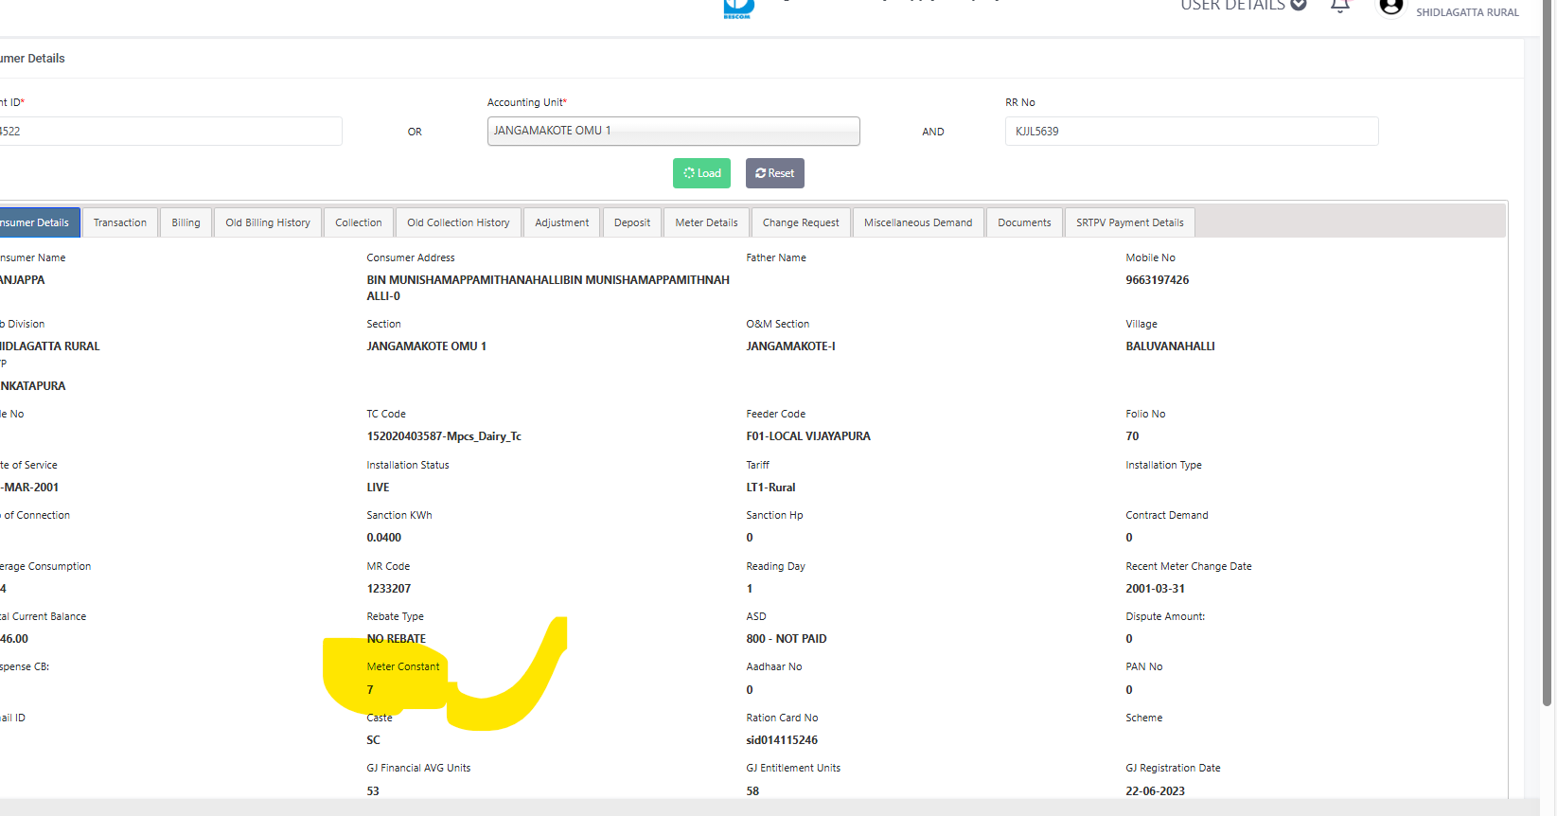Click the "Dispute Amount:" label
Image resolution: width=1557 pixels, height=816 pixels.
[x=1165, y=616]
